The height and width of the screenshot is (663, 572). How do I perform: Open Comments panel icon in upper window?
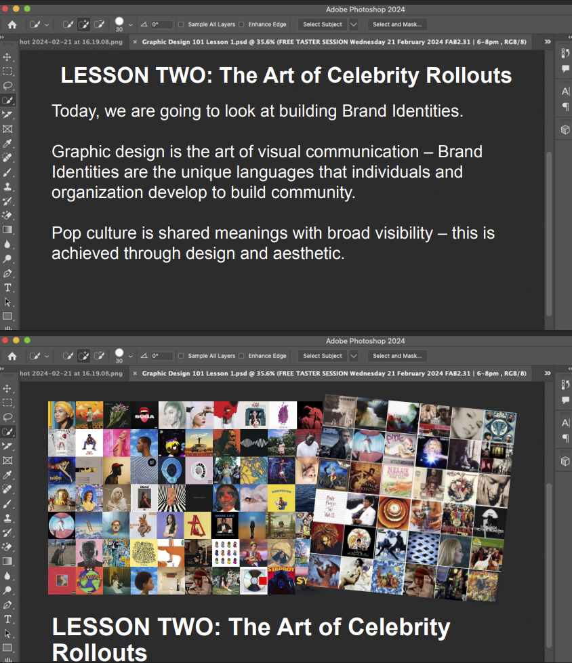[x=565, y=69]
